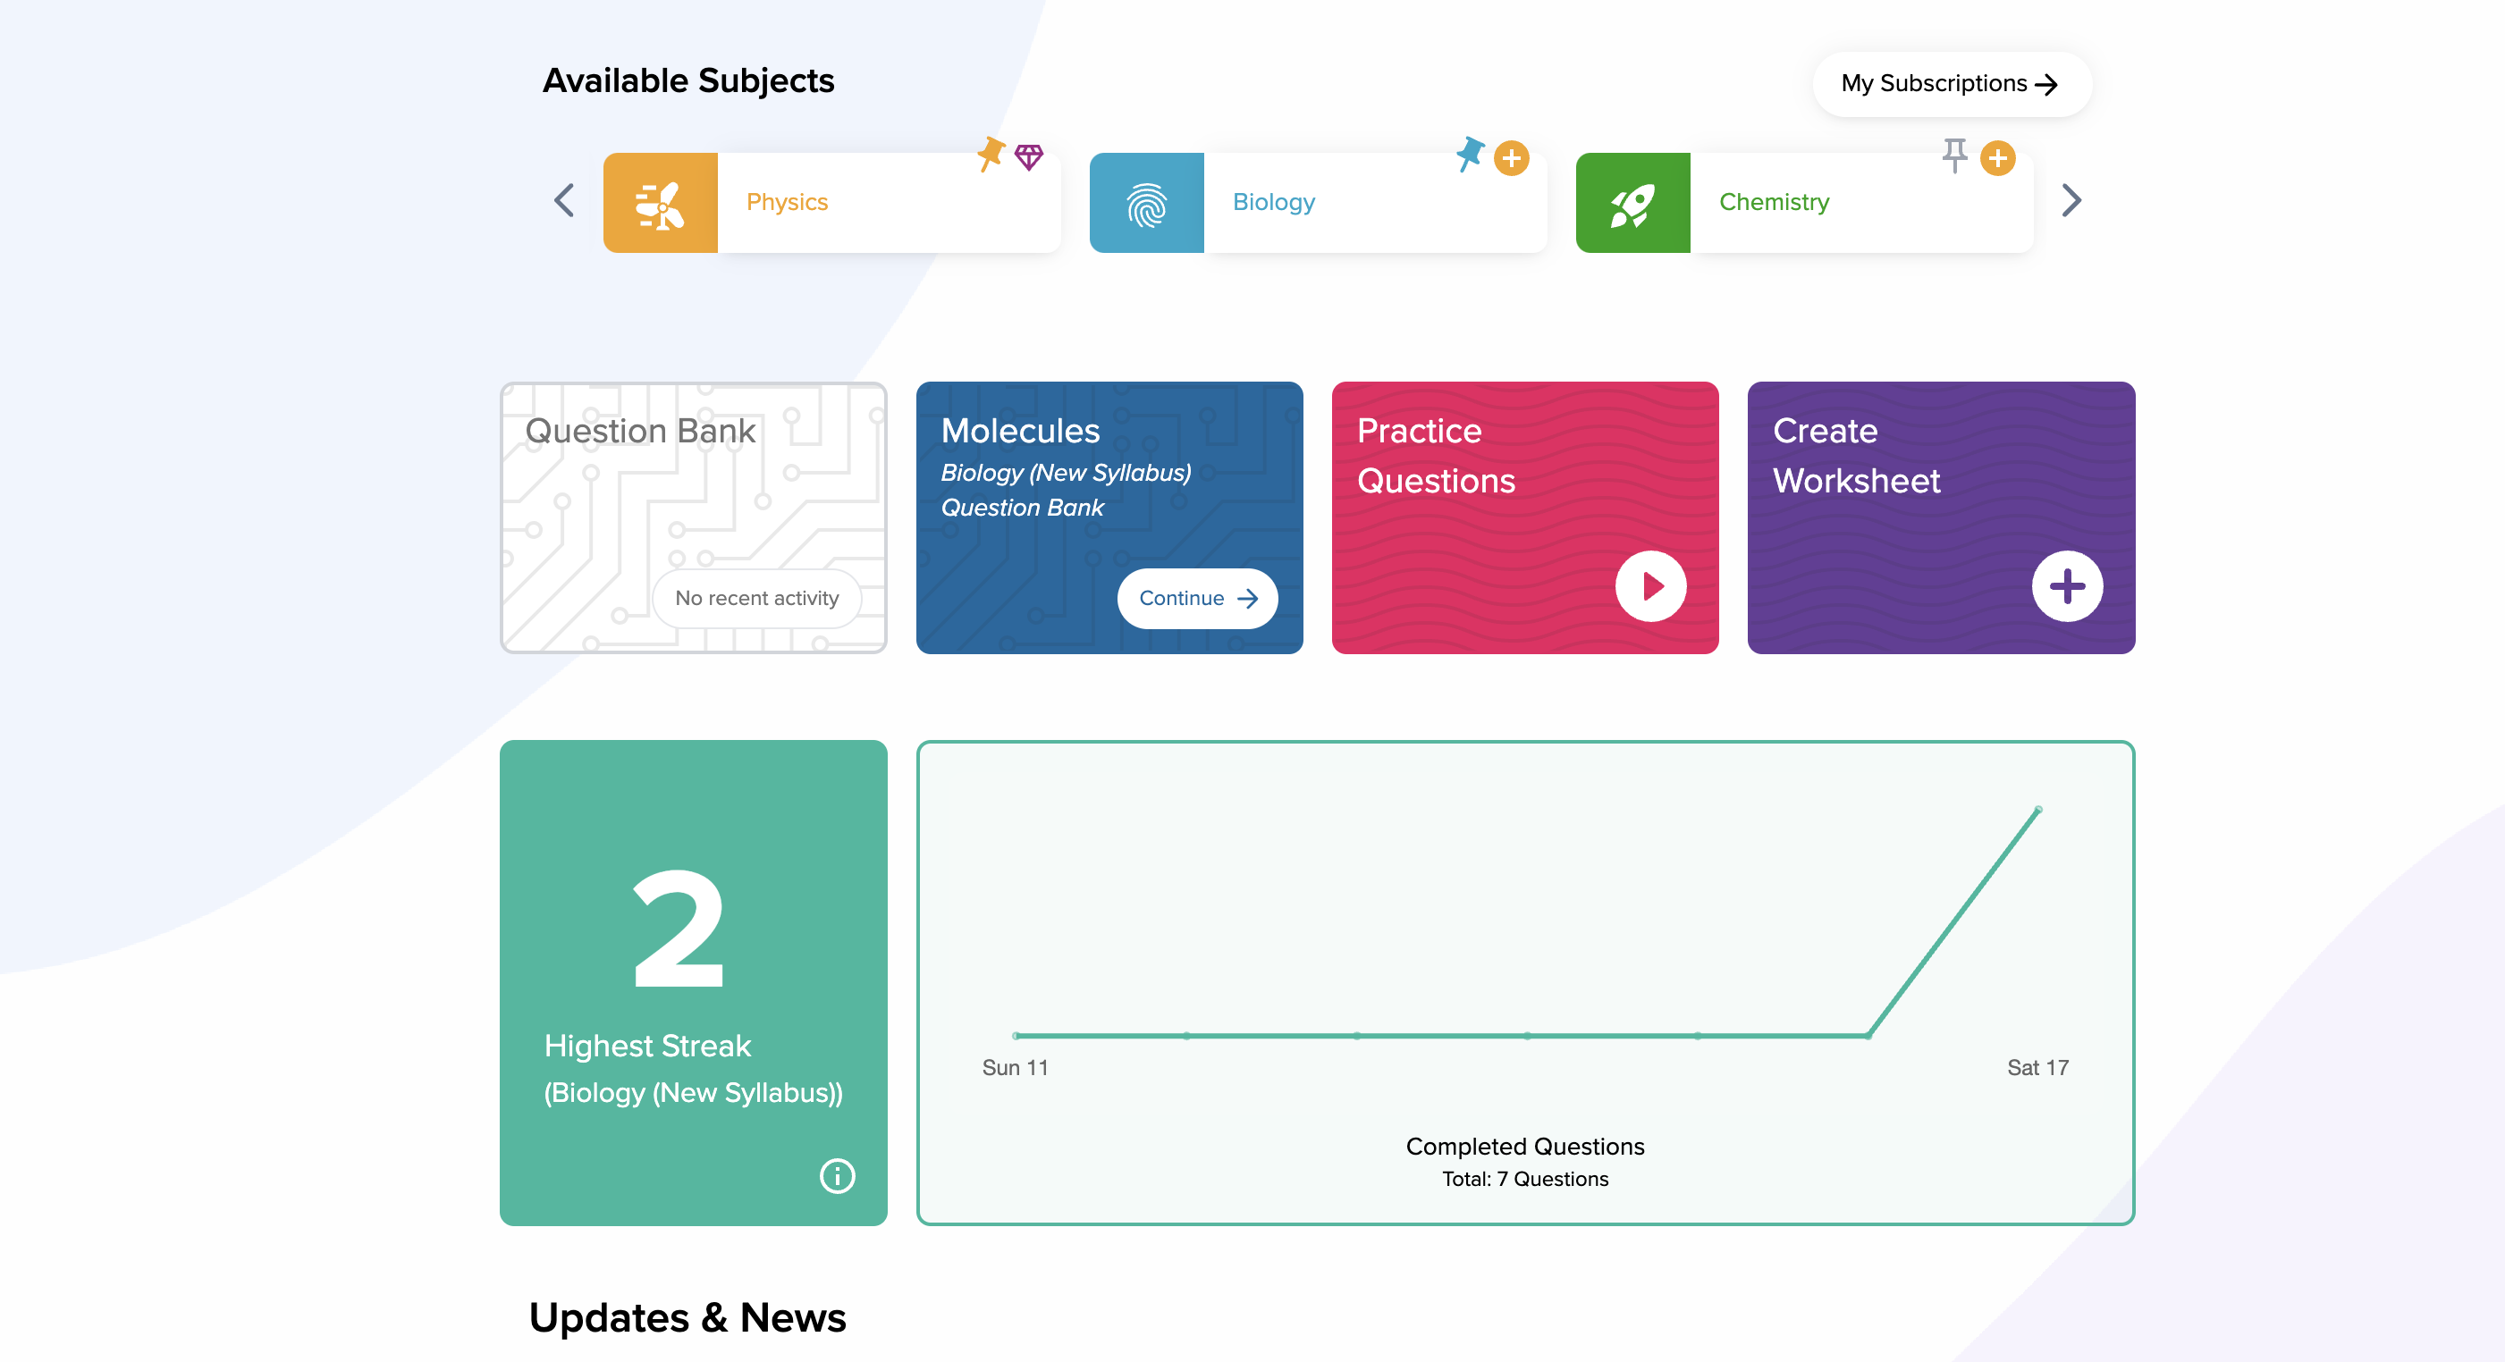Viewport: 2505px width, 1362px height.
Task: Click Continue on Molecules question bank
Action: pyautogui.click(x=1198, y=599)
